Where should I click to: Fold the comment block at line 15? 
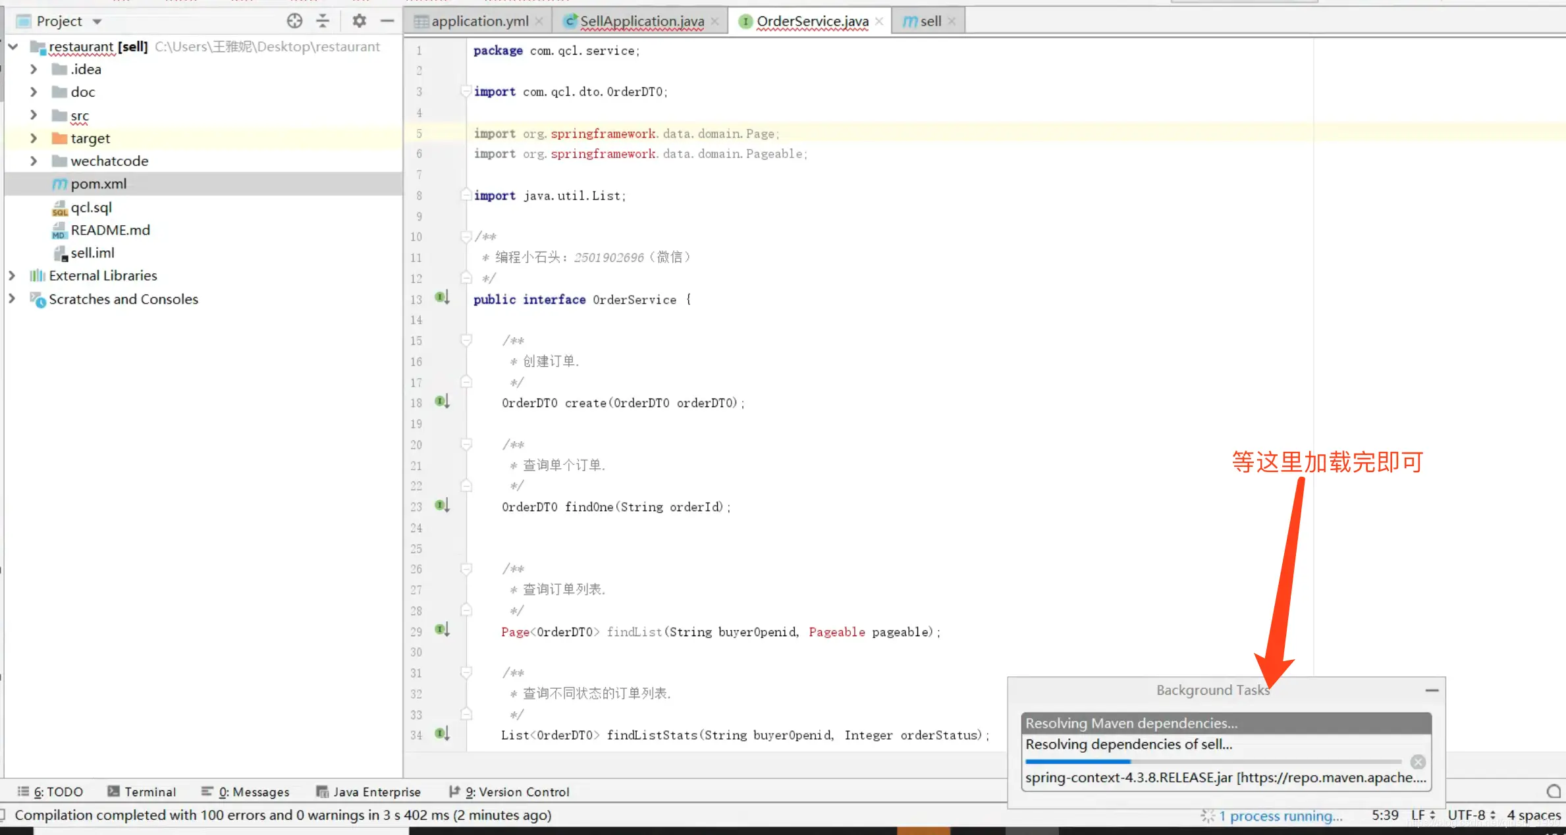point(466,340)
